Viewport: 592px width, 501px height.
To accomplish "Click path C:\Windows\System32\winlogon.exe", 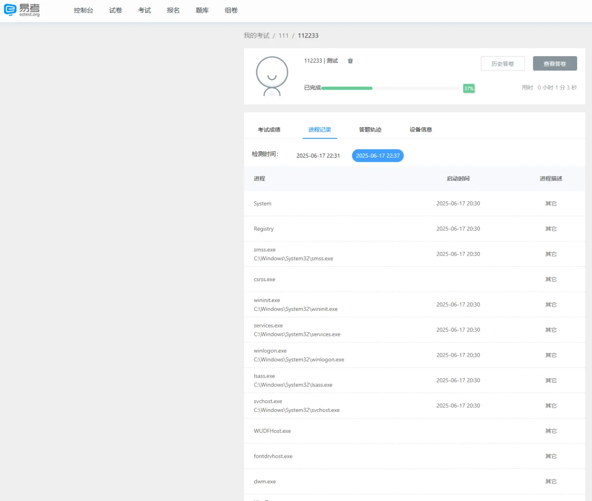I will 299,360.
